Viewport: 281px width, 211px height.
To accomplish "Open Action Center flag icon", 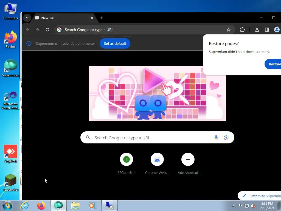I will pos(240,206).
